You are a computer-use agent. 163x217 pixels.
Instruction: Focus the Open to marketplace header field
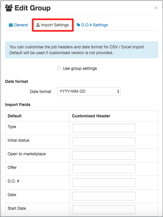[104, 155]
